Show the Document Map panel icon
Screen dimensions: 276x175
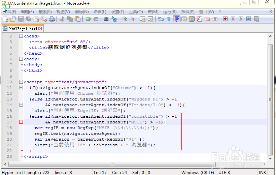click(192, 19)
